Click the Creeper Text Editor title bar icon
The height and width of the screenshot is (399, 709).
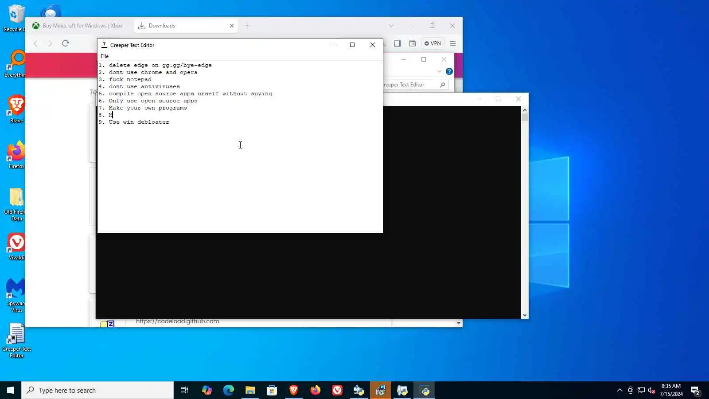pos(105,45)
